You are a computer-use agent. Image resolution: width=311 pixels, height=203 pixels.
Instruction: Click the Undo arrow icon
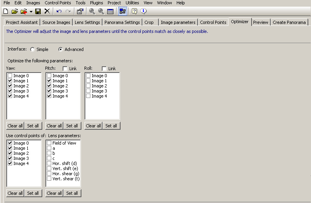(59, 11)
